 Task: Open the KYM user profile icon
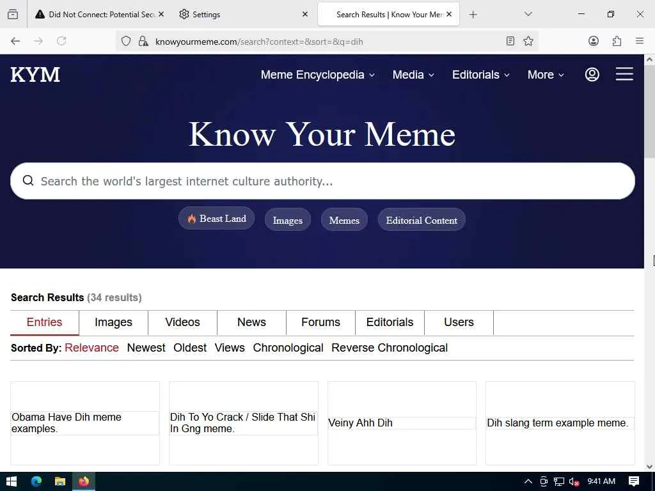click(x=592, y=74)
